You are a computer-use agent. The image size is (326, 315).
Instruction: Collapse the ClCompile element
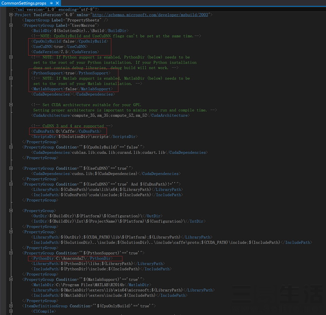click(x=11, y=311)
